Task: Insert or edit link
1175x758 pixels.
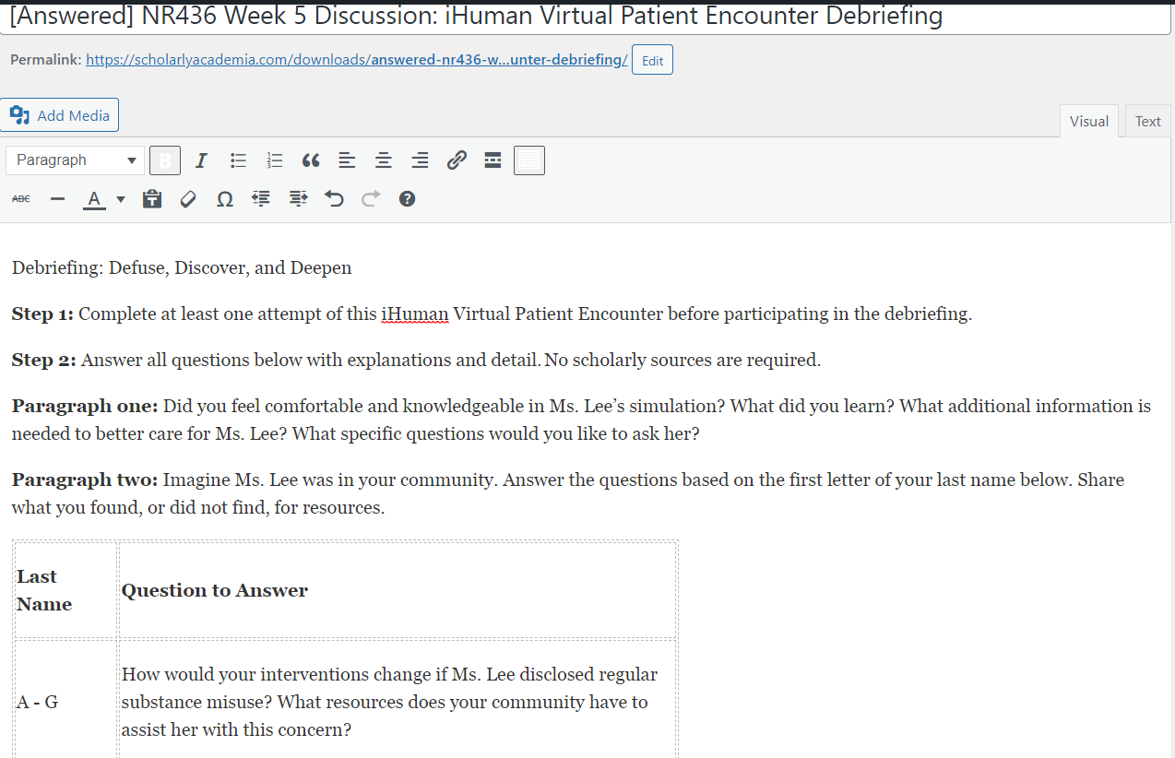Action: pos(457,160)
